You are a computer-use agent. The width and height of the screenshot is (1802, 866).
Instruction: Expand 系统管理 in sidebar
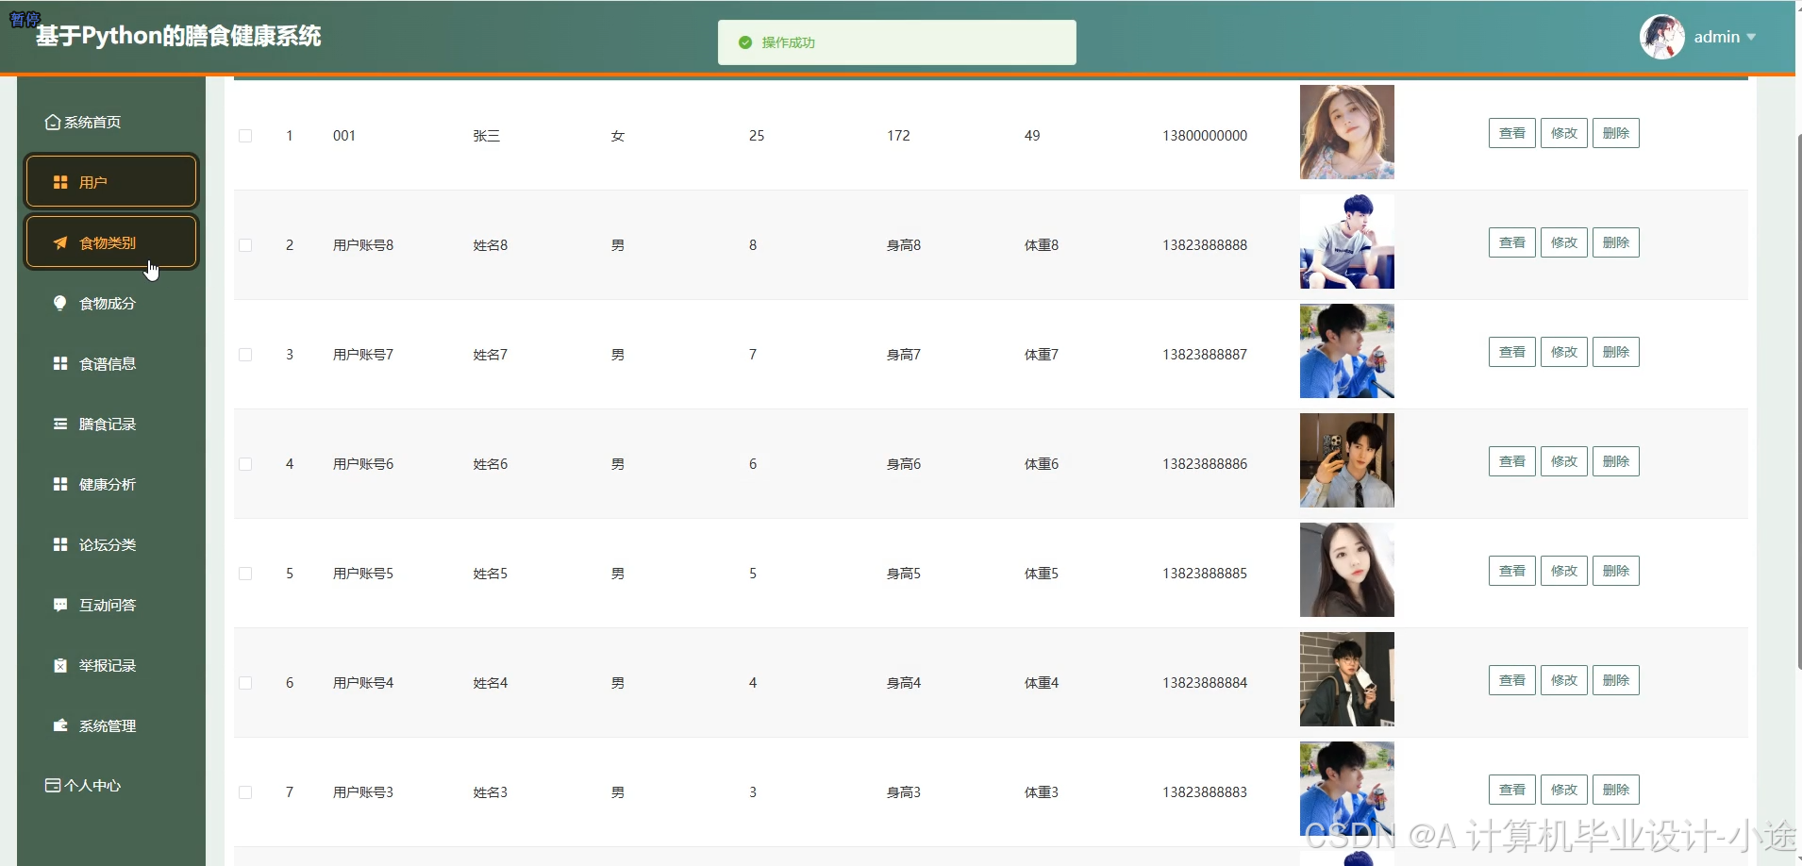111,725
